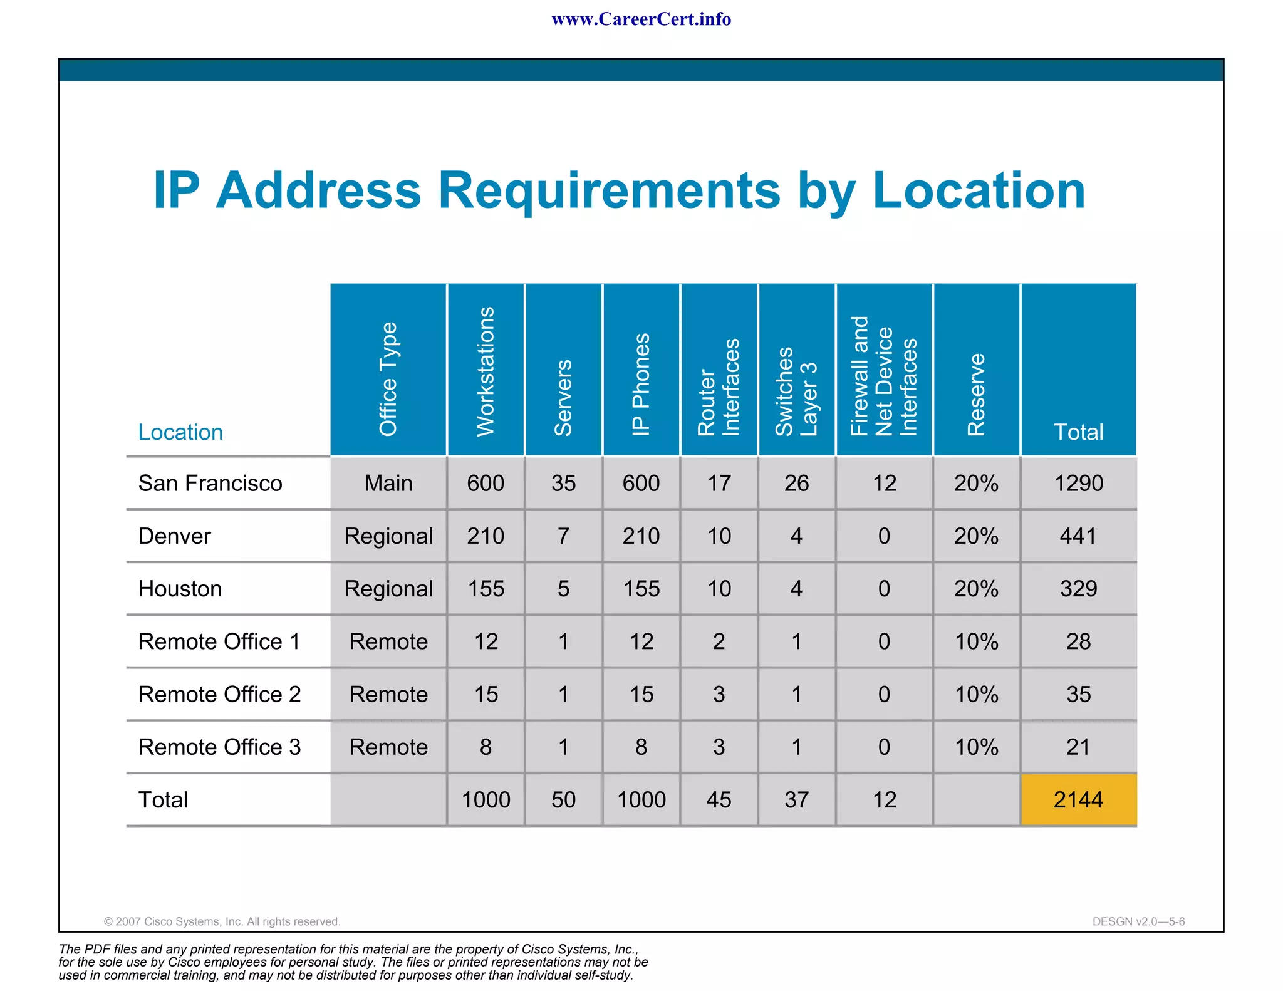Select Remote Office 1's total 28 cell
The image size is (1283, 991).
click(x=1078, y=641)
